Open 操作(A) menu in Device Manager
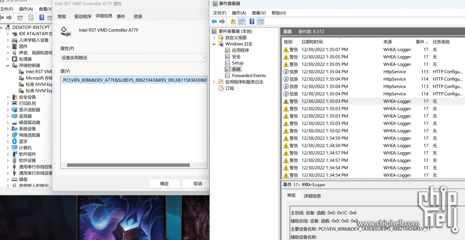Viewport: 465px width, 240px height. (26, 9)
